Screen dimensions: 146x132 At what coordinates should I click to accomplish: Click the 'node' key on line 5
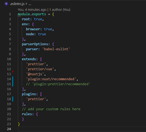(x=30, y=34)
